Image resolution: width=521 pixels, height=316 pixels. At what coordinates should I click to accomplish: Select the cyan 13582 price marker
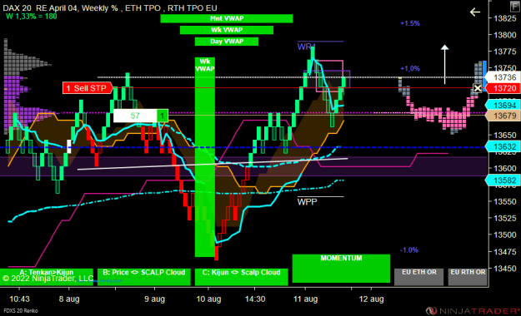(503, 180)
